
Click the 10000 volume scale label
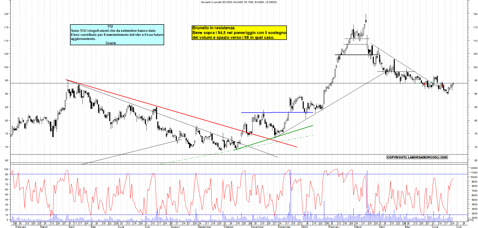tap(474, 177)
